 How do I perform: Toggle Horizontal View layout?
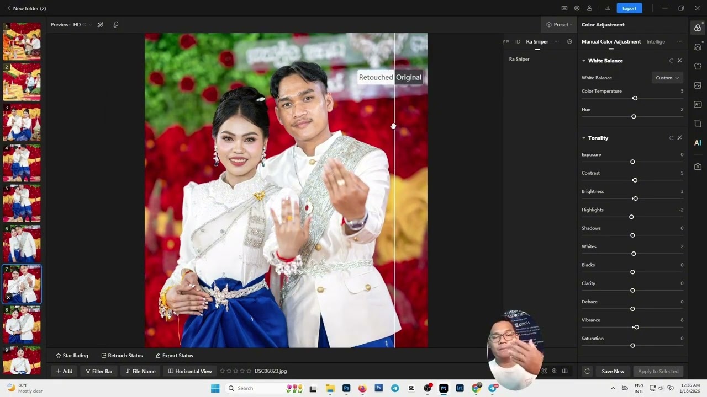click(190, 371)
